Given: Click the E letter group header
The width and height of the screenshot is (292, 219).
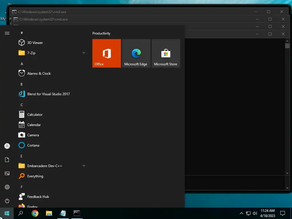Looking at the screenshot, I should coord(21,156).
